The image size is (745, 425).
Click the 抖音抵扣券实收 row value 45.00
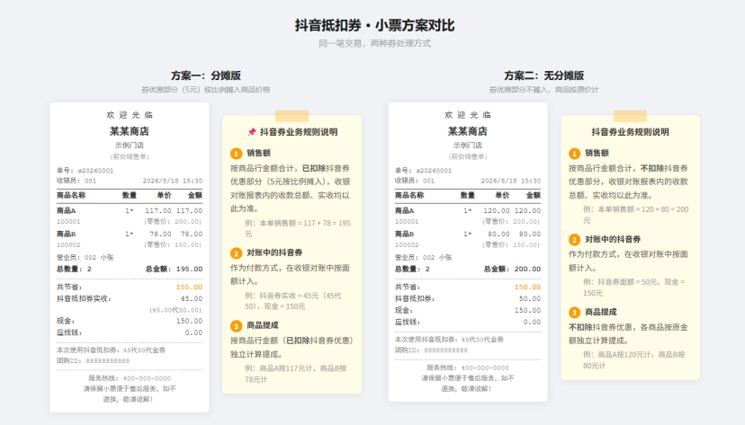pos(192,299)
